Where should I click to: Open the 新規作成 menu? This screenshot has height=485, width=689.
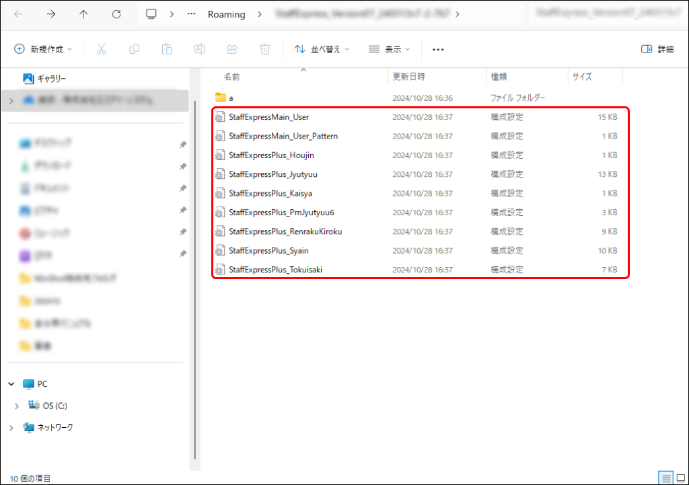pyautogui.click(x=43, y=49)
